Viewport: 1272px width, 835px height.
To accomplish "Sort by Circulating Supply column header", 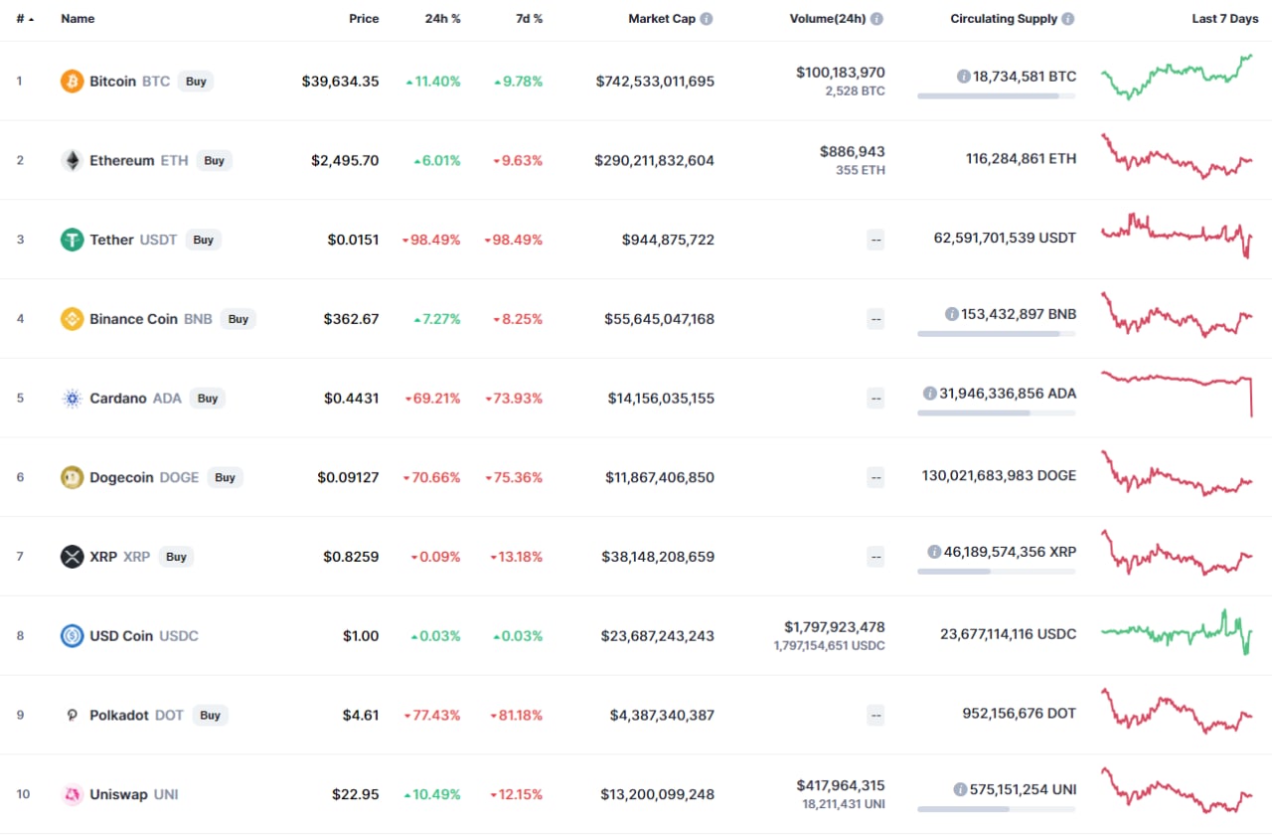I will [x=1004, y=19].
